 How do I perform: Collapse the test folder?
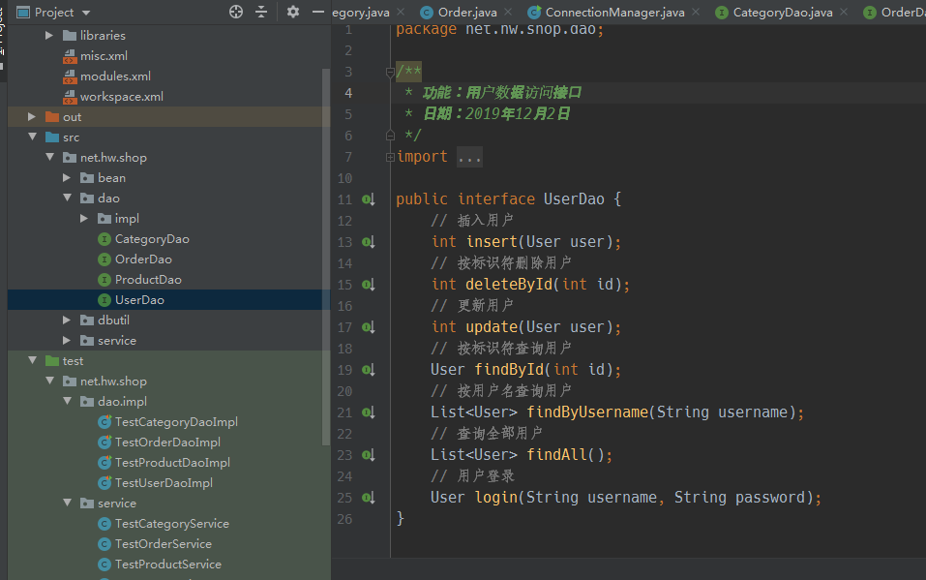click(32, 360)
